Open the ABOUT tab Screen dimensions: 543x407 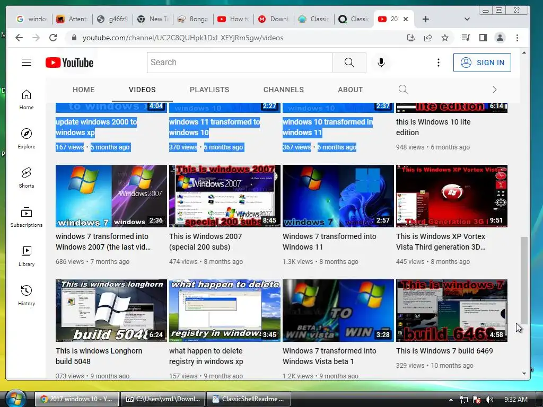pos(351,90)
